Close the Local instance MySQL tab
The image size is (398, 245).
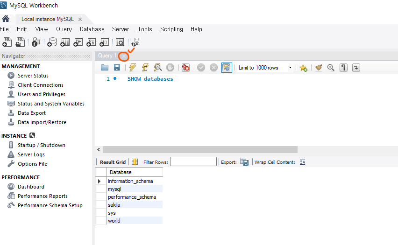point(80,19)
